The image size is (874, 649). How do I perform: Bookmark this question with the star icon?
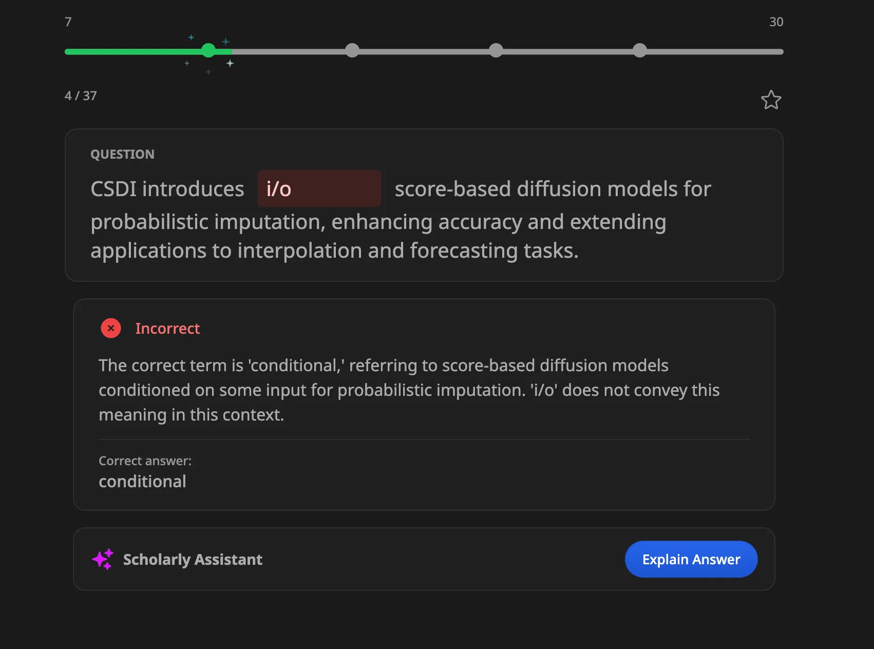coord(771,100)
